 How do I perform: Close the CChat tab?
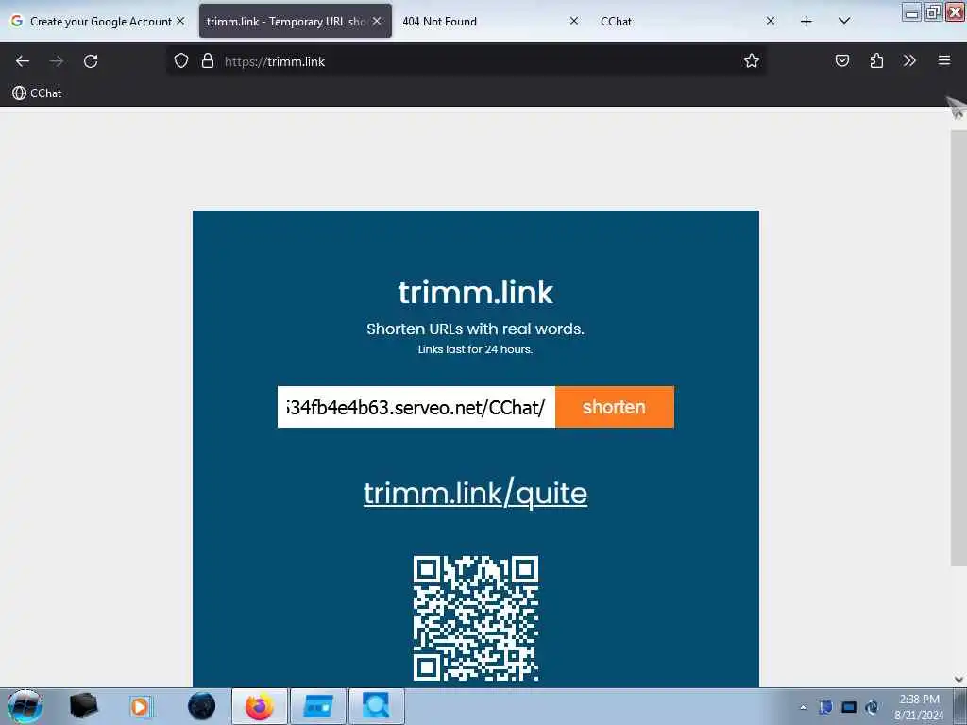pyautogui.click(x=771, y=21)
